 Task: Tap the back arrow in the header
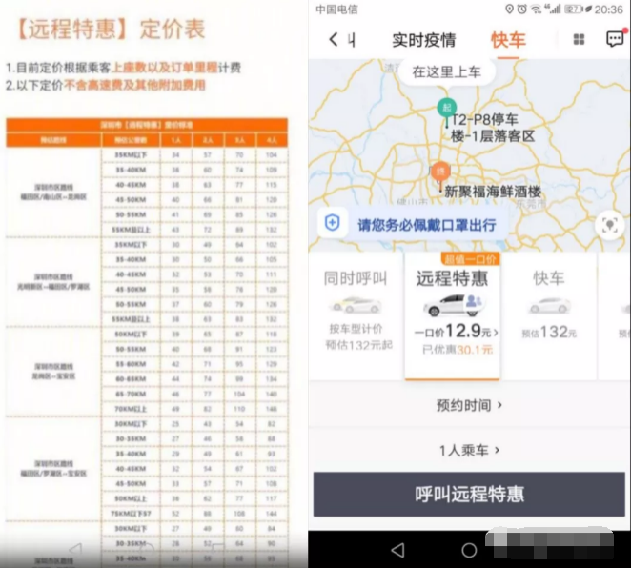334,39
